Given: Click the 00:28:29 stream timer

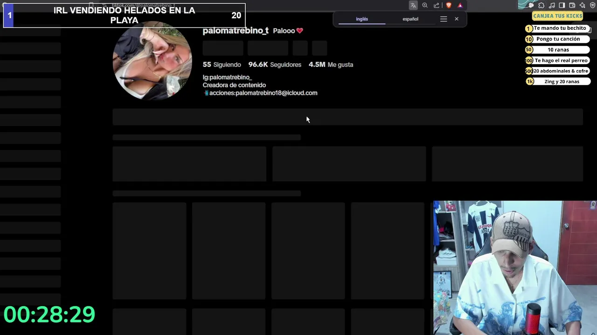Looking at the screenshot, I should [x=49, y=315].
